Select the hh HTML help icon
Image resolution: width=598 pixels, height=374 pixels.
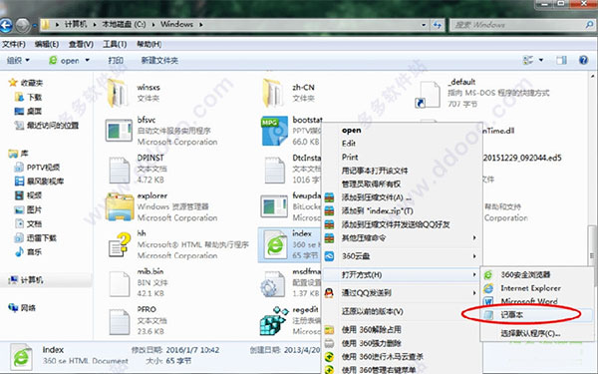[120, 244]
